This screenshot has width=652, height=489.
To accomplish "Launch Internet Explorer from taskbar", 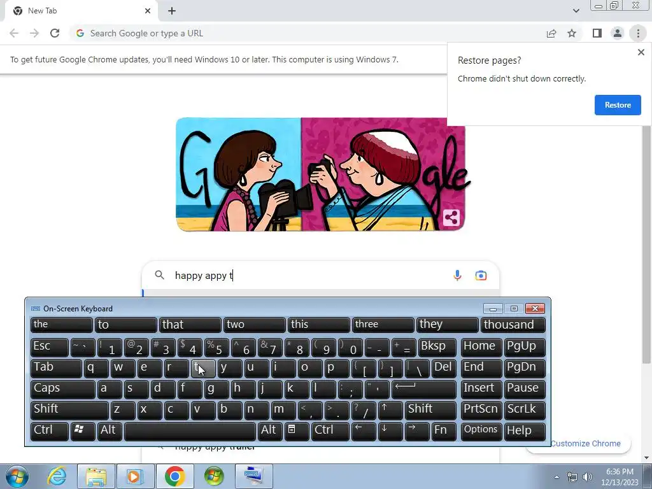I will [57, 476].
